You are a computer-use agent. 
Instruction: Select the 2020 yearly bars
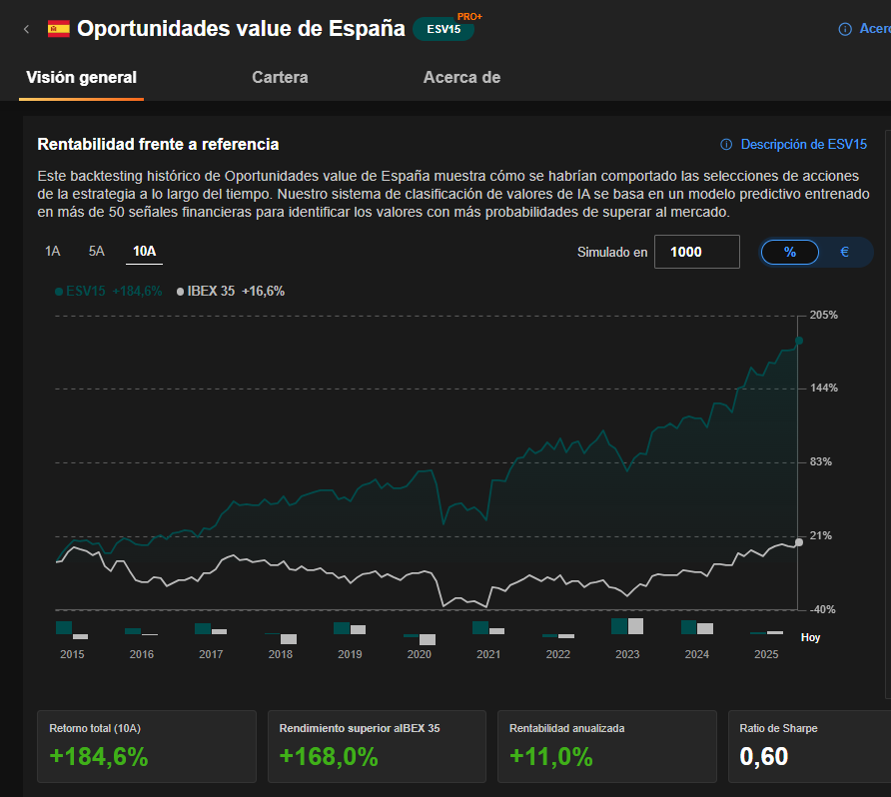point(420,639)
